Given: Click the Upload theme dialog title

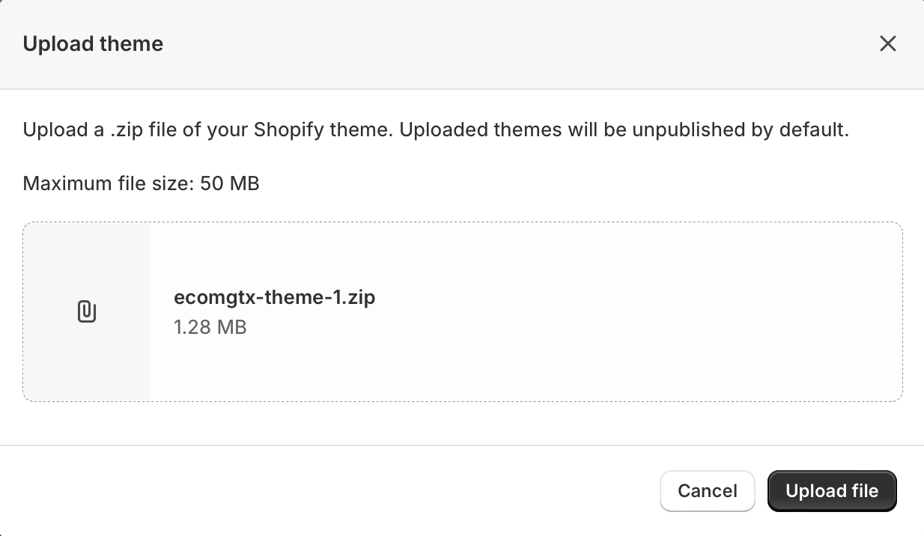Looking at the screenshot, I should (x=93, y=44).
